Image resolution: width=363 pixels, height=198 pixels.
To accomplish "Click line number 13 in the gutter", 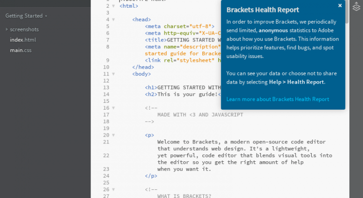I will 106,87.
